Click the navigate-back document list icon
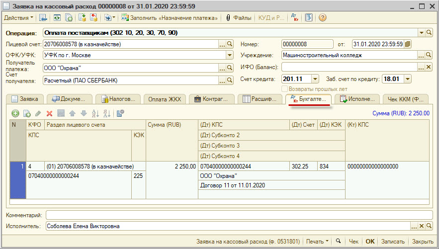 [43, 18]
